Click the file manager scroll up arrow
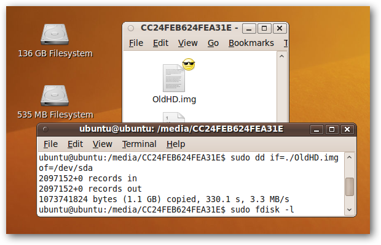This screenshot has width=381, height=245. pyautogui.click(x=281, y=56)
